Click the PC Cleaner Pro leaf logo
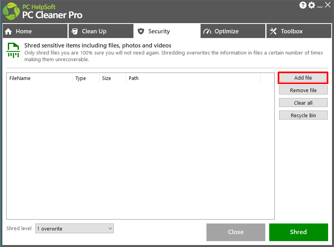Image resolution: width=334 pixels, height=247 pixels. click(x=11, y=11)
